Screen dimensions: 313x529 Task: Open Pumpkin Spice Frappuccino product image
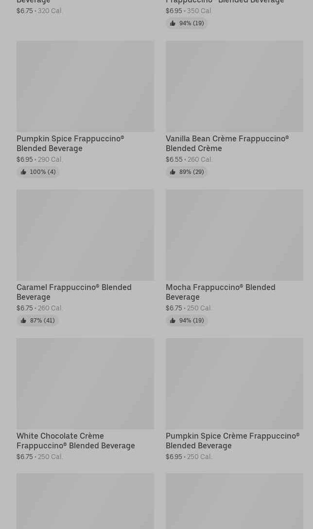pyautogui.click(x=85, y=86)
